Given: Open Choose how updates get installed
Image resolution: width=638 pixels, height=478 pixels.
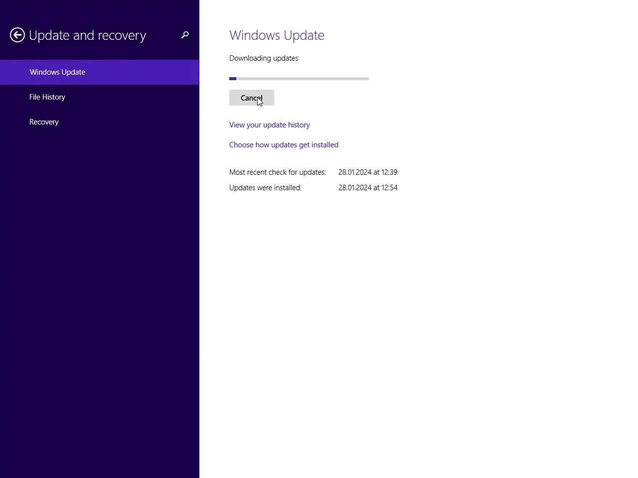Looking at the screenshot, I should tap(284, 145).
